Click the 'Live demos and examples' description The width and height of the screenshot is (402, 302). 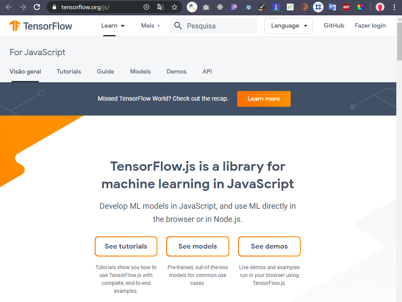[269, 275]
